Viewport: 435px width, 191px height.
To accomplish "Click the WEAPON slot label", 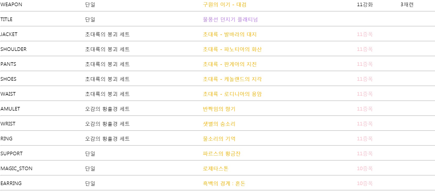I will [11, 5].
